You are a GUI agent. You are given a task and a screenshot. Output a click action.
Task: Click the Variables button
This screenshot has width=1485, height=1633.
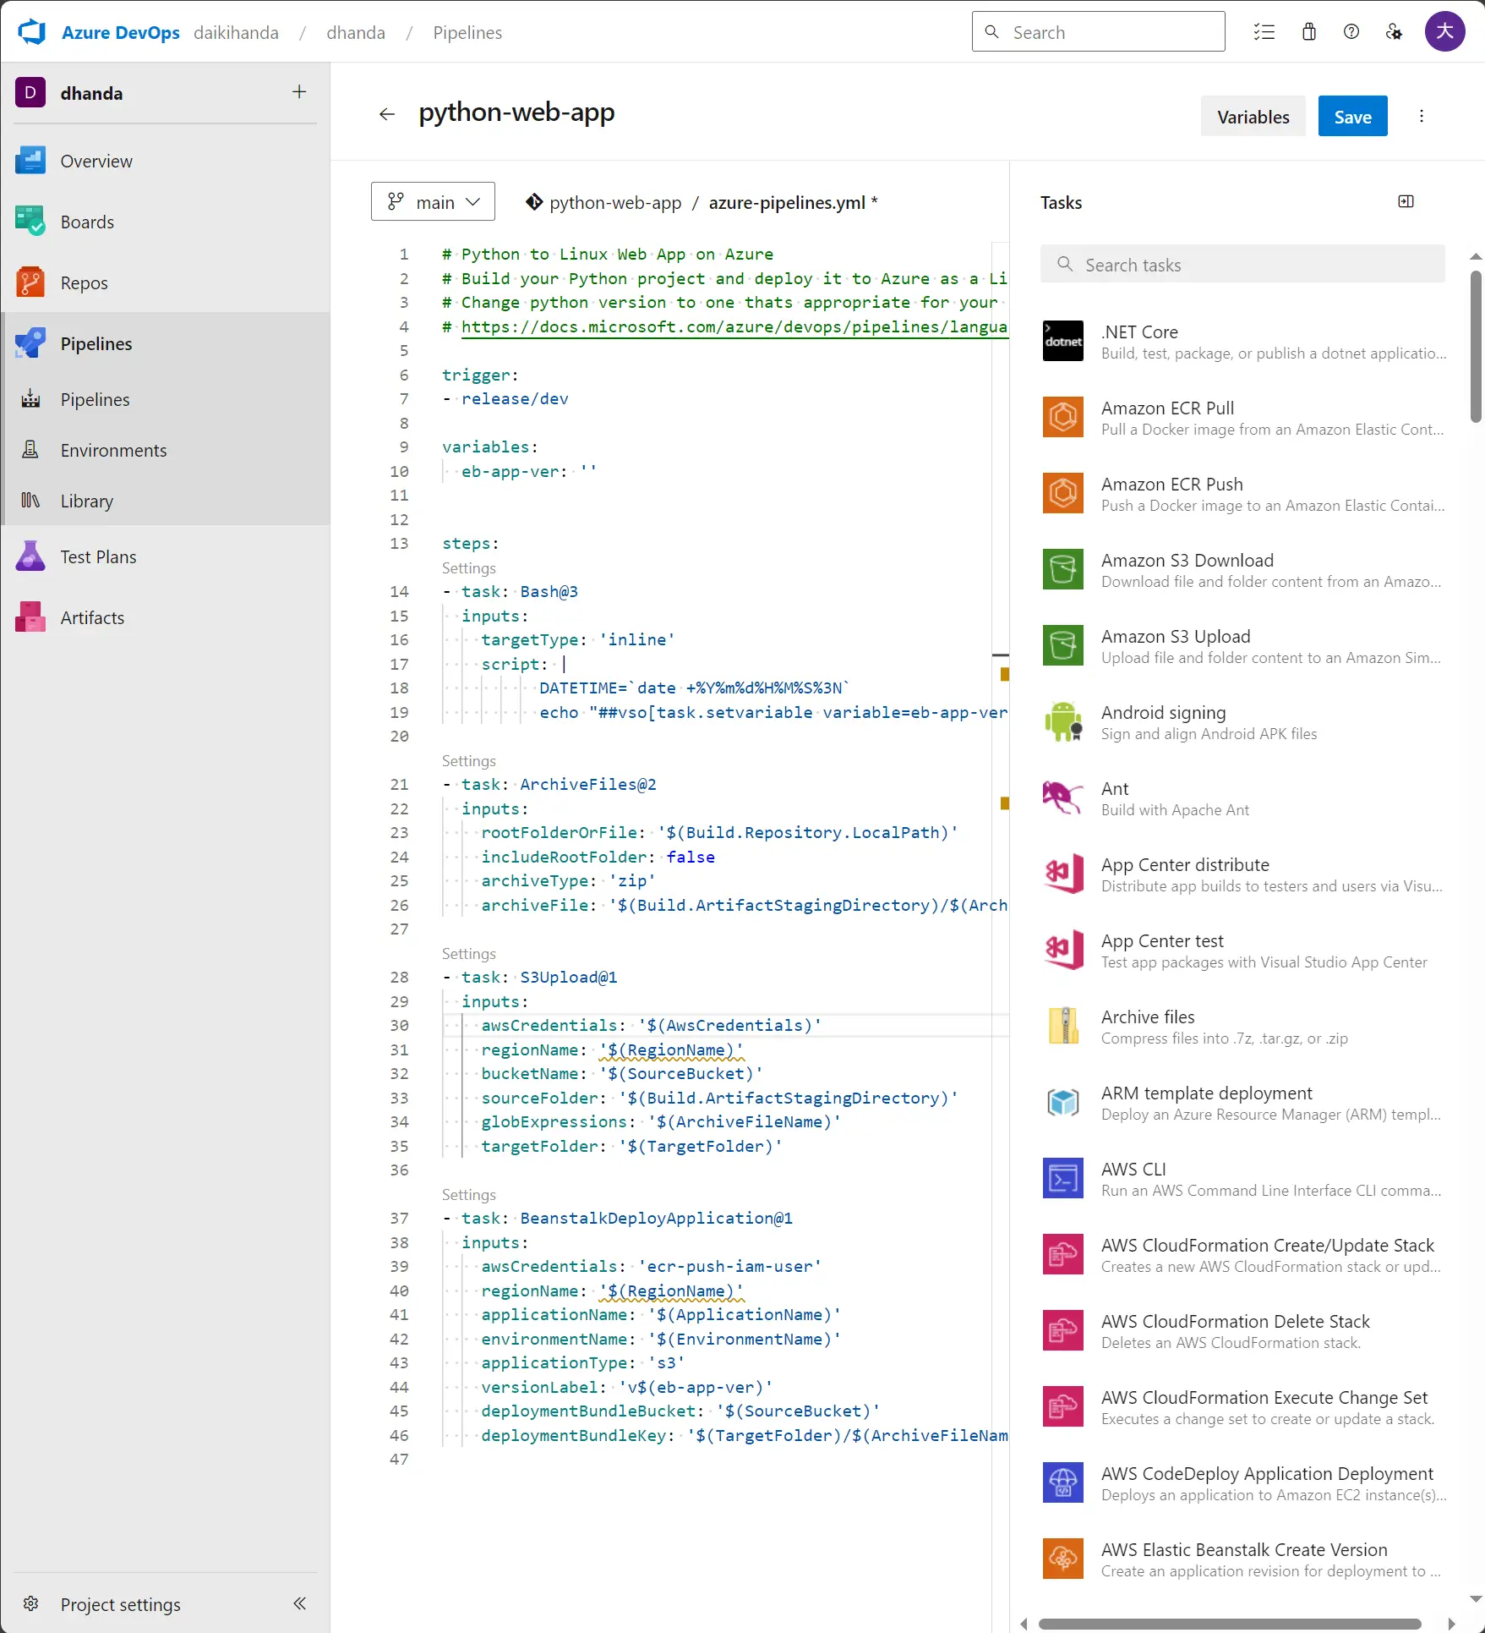[x=1253, y=116]
